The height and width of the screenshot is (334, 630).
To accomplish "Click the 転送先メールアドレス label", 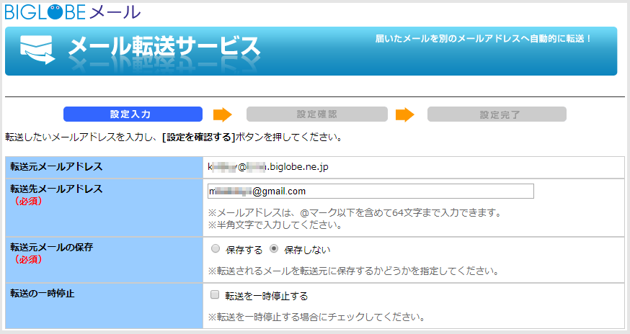I will click(56, 189).
